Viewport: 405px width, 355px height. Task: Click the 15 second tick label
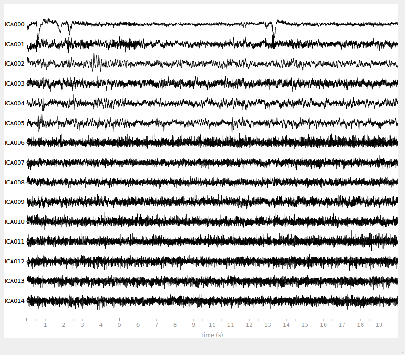point(305,325)
